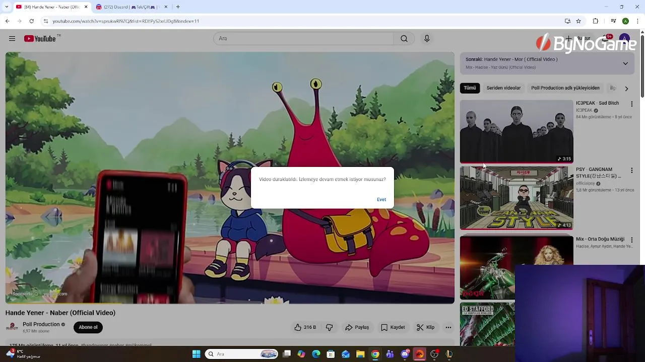Viewport: 645px width, 362px height.
Task: Open more actions ellipsis below the video
Action: coord(448,327)
